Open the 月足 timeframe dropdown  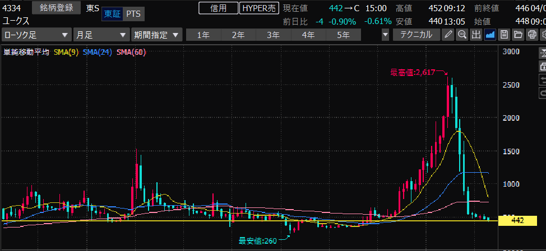pos(101,35)
